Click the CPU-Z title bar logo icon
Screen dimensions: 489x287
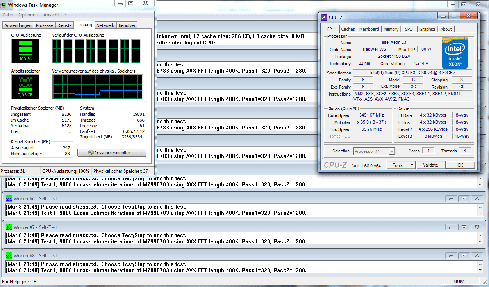tap(323, 18)
